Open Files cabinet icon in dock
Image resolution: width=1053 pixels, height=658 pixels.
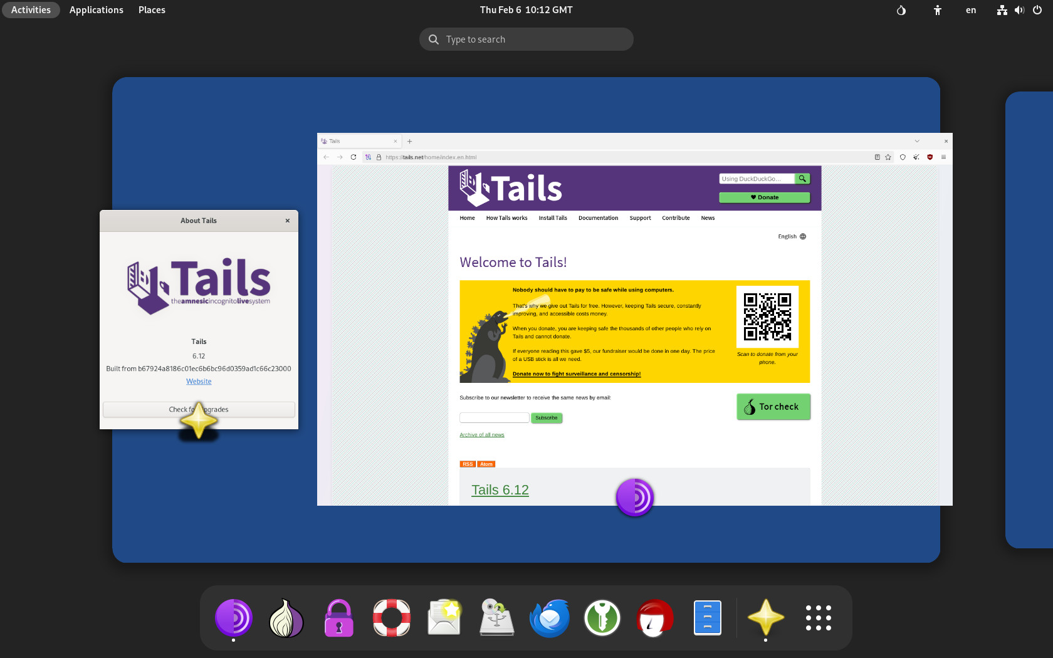click(x=708, y=618)
